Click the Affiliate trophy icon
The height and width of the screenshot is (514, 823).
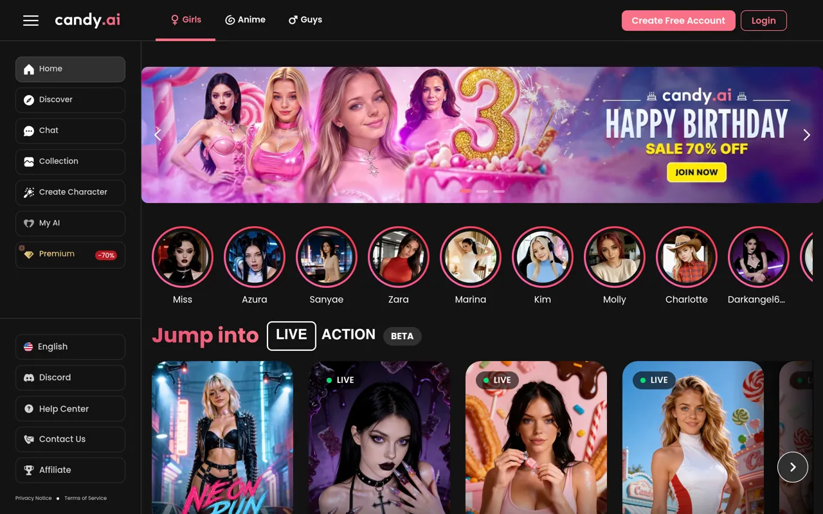coord(29,470)
